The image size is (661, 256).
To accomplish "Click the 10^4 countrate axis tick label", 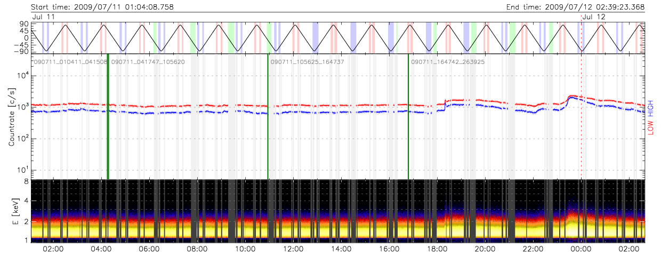I will (23, 76).
